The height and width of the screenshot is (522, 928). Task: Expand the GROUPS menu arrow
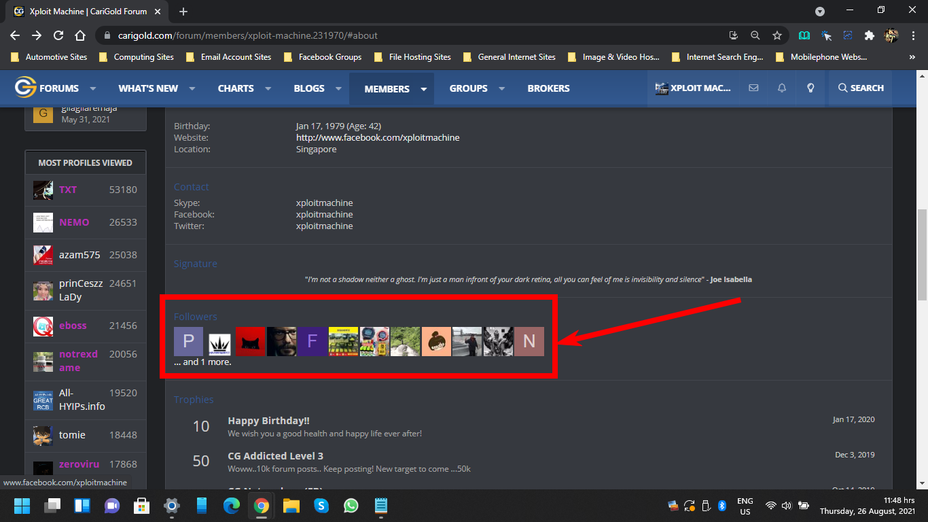pyautogui.click(x=502, y=88)
